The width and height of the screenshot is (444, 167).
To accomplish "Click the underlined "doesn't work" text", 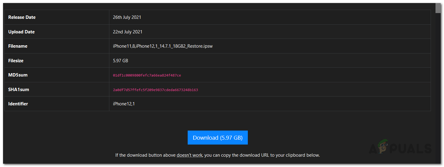I will tap(190, 155).
